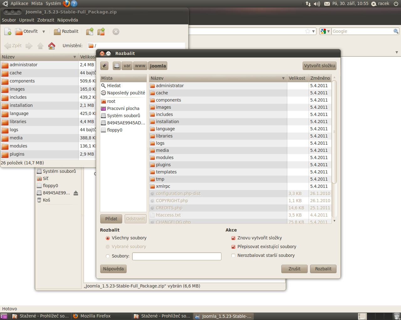The image size is (401, 320).
Task: Click the home location icon
Action: click(52, 46)
